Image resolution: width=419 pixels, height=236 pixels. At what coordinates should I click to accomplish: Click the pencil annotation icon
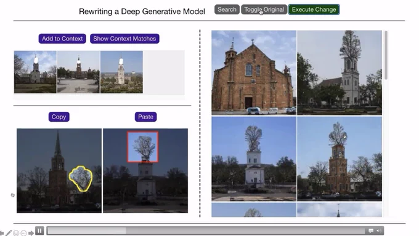8,233
